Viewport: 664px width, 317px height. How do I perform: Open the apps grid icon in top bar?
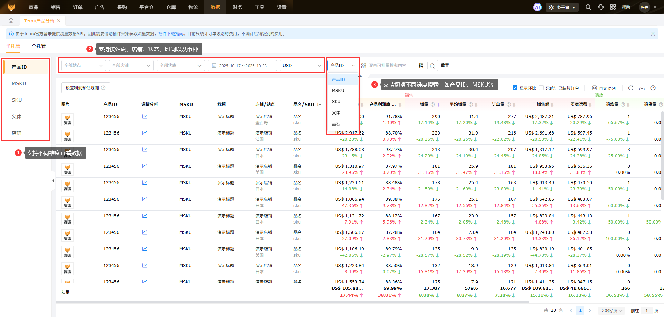tap(613, 7)
